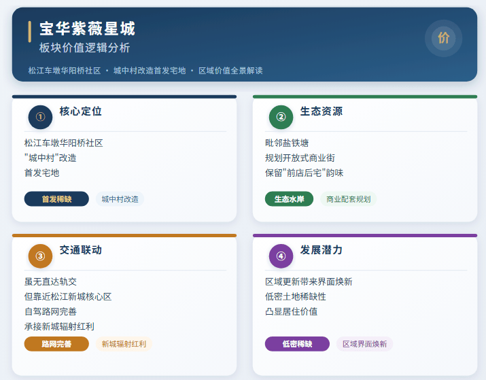The height and width of the screenshot is (380, 486).
Task: Click the 保留"前店后宅"韵味 line
Action: click(304, 173)
